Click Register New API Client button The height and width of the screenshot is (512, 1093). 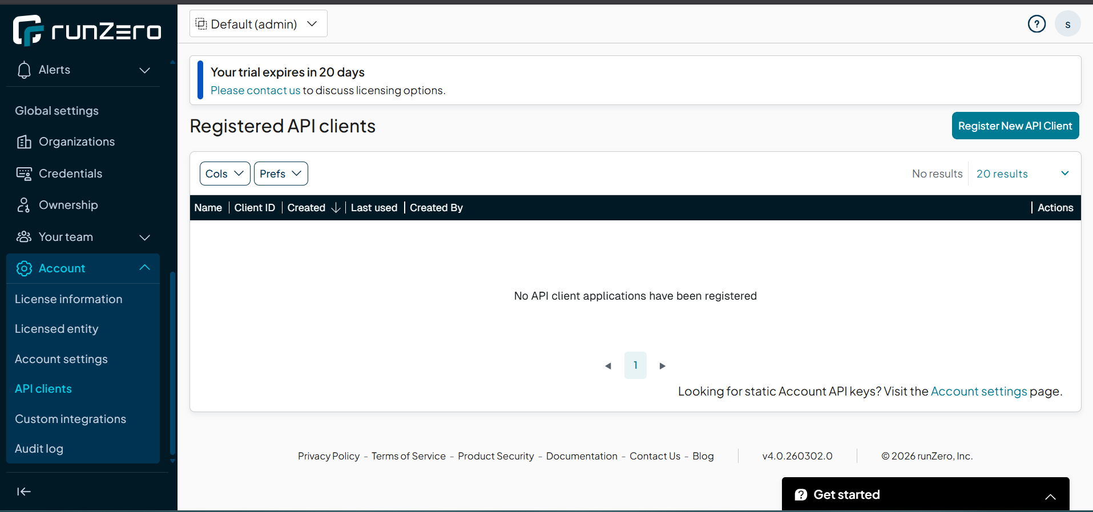click(1015, 126)
